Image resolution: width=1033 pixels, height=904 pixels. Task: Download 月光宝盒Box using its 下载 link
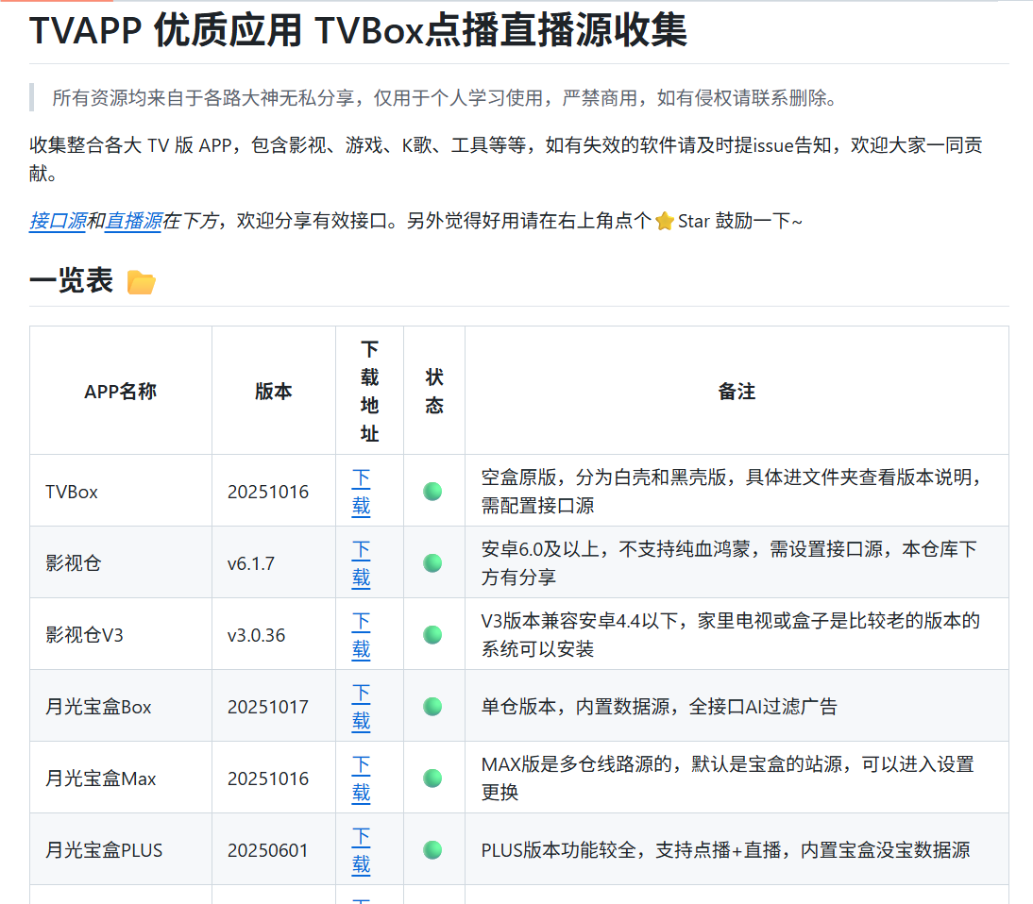coord(361,705)
